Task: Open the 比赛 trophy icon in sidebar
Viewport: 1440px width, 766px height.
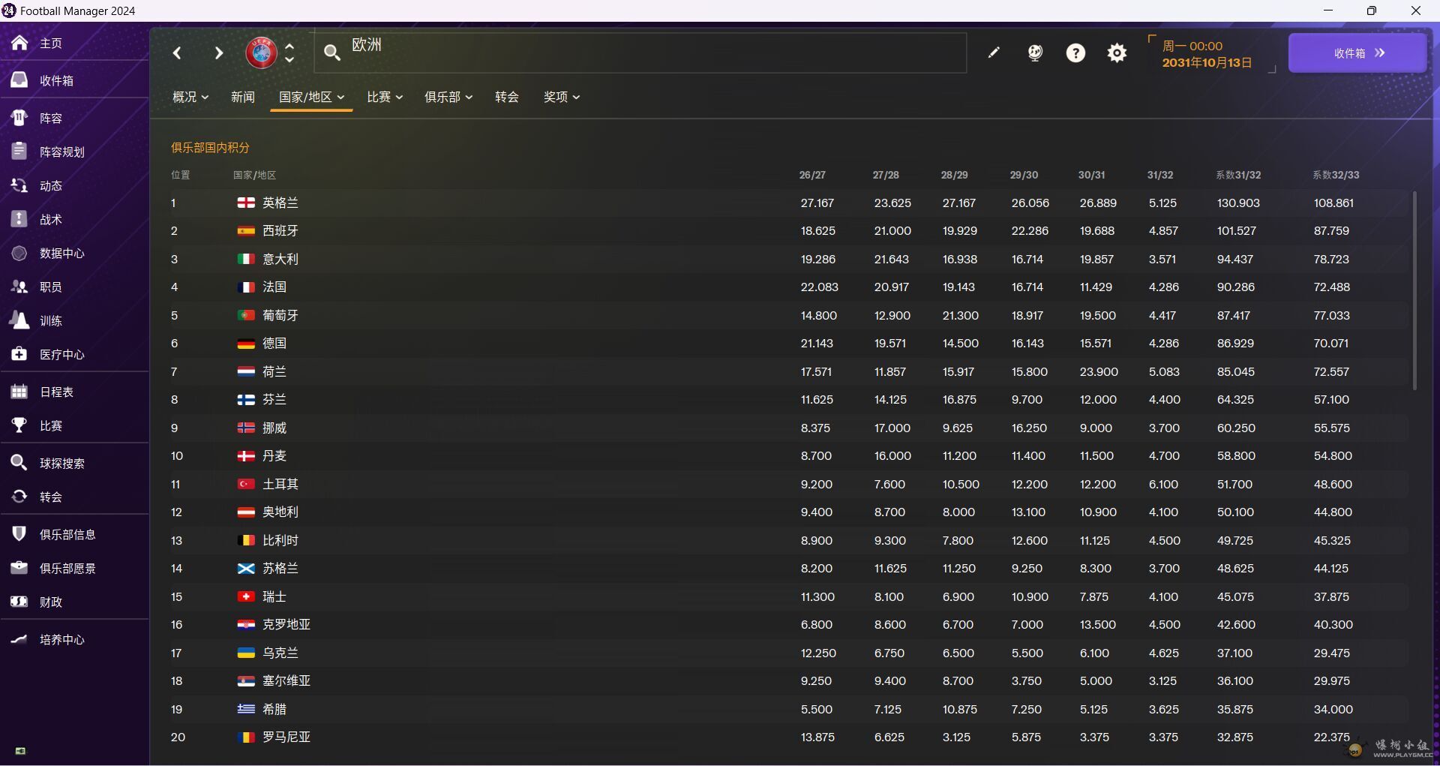Action: pyautogui.click(x=19, y=425)
